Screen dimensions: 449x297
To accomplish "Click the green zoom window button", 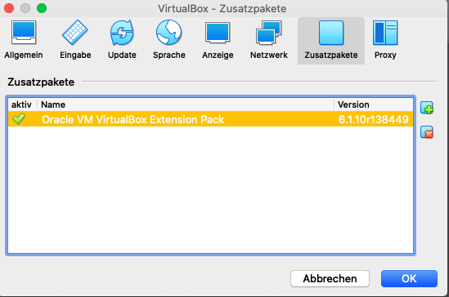I will point(42,8).
